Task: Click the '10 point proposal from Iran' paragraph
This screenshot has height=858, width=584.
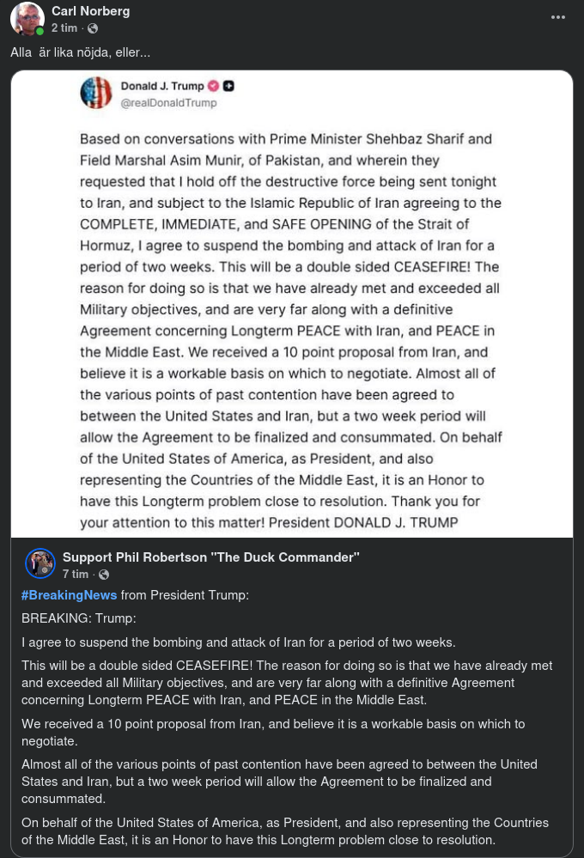Action: (273, 732)
